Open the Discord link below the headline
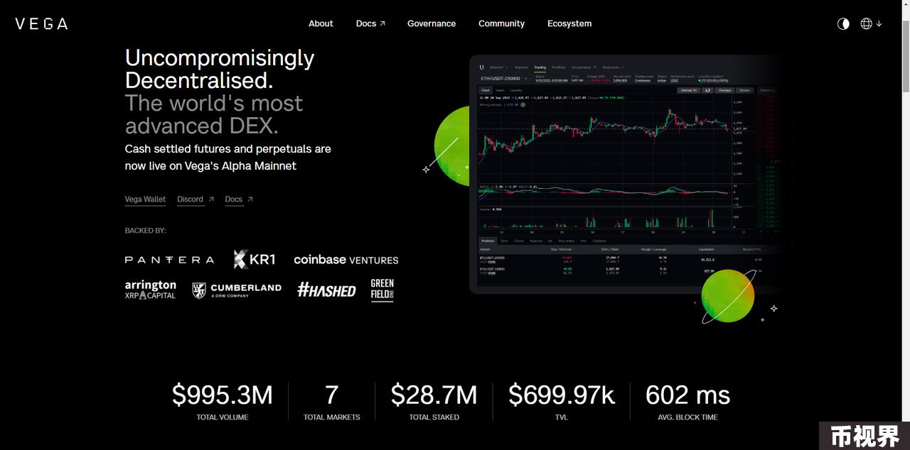This screenshot has height=450, width=910. coord(196,199)
